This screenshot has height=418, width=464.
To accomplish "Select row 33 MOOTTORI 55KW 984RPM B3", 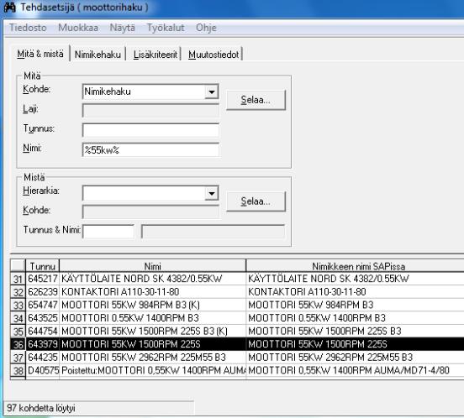I will 237,305.
